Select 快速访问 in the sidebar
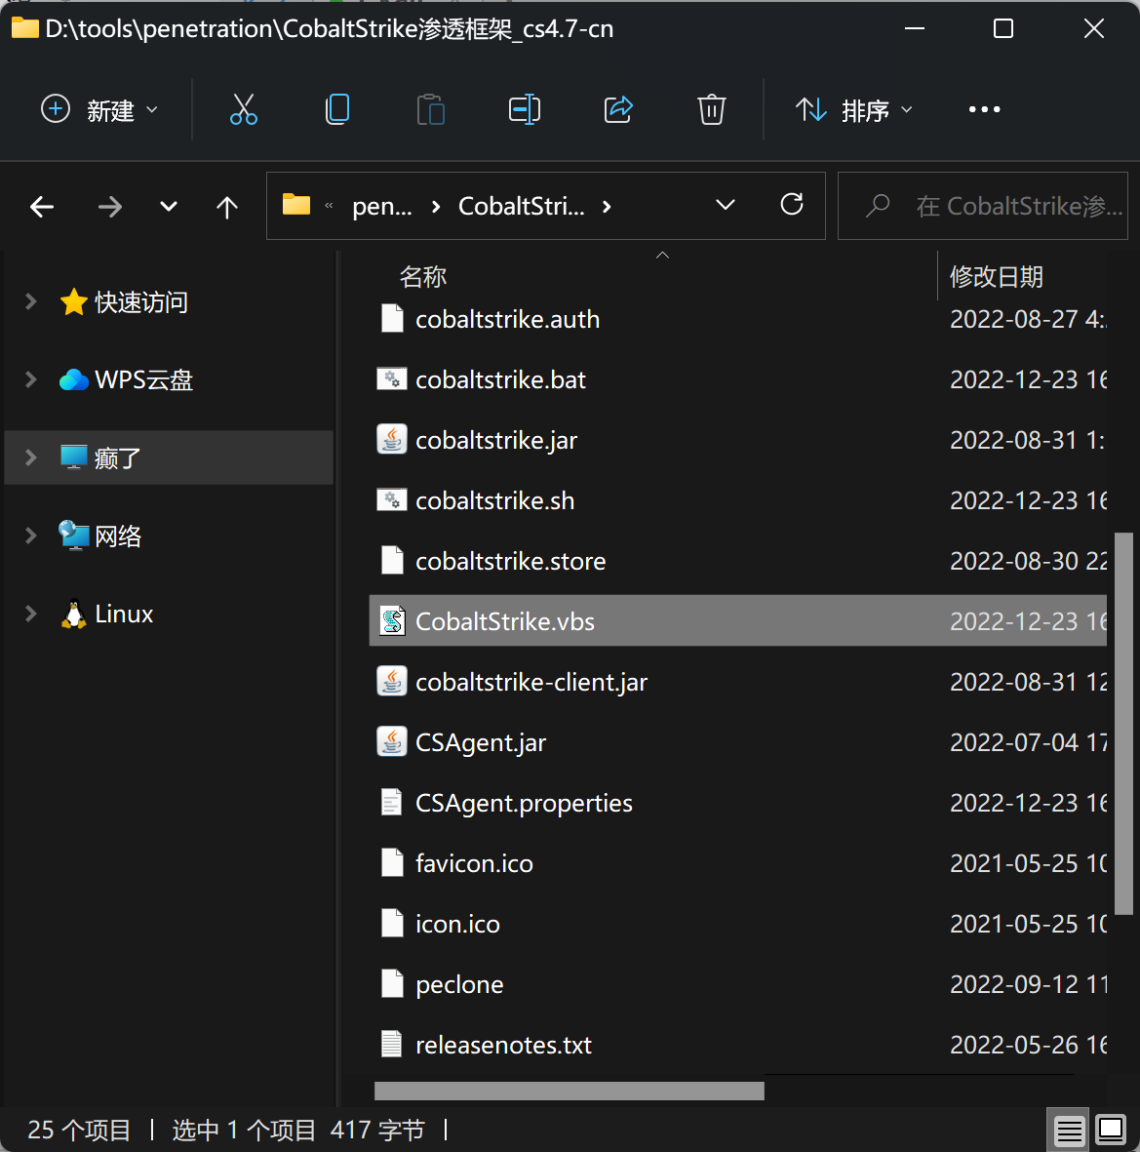This screenshot has width=1140, height=1152. click(141, 302)
